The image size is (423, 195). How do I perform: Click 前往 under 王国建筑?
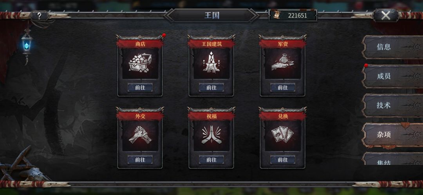click(211, 87)
